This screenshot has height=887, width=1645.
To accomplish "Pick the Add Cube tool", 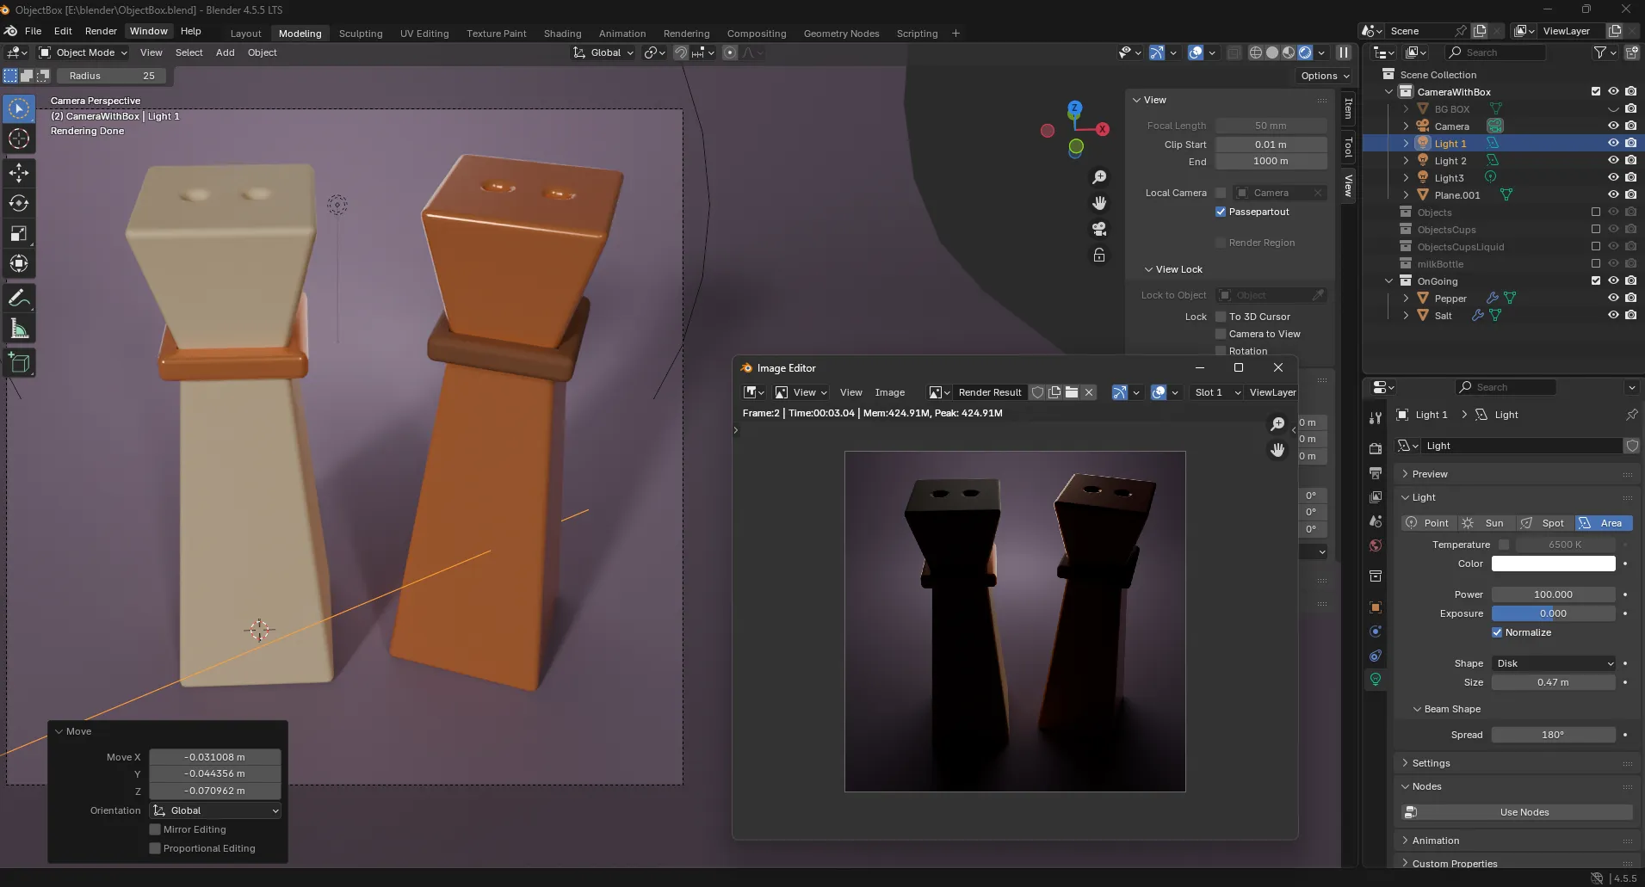I will pos(19,363).
